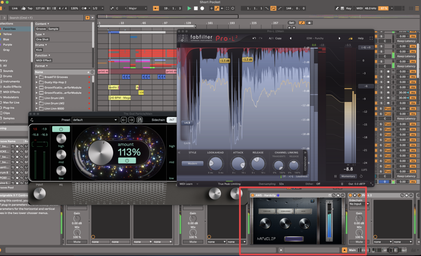Expand the Content filter group
The width and height of the screenshot is (421, 256).
(x=42, y=23)
